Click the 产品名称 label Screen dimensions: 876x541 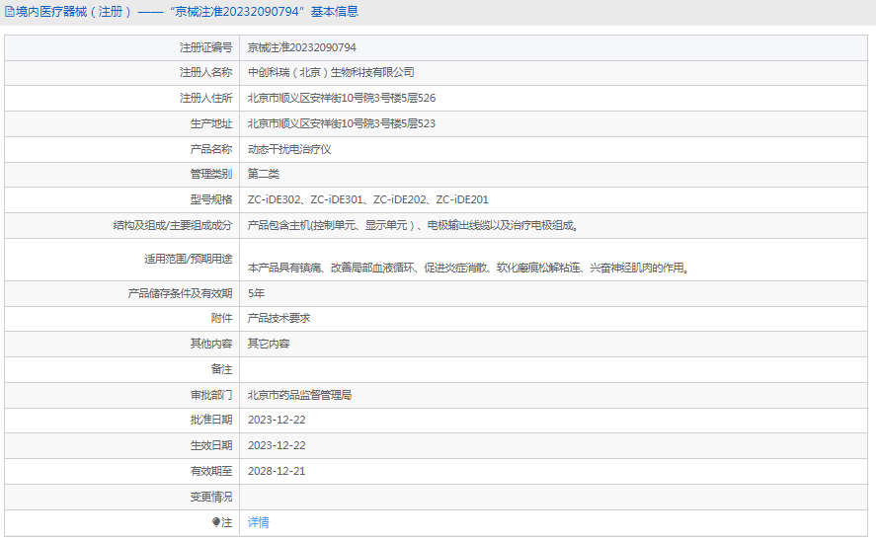pos(211,149)
